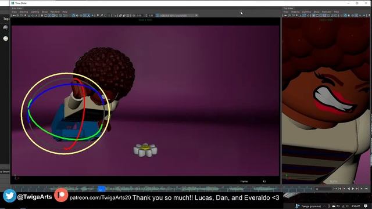Toggle Grid display in left viewport toolbar
The width and height of the screenshot is (372, 209).
(42, 16)
